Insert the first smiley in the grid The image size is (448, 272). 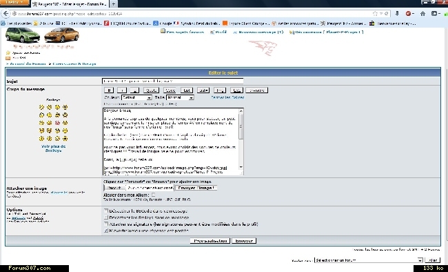coord(41,107)
